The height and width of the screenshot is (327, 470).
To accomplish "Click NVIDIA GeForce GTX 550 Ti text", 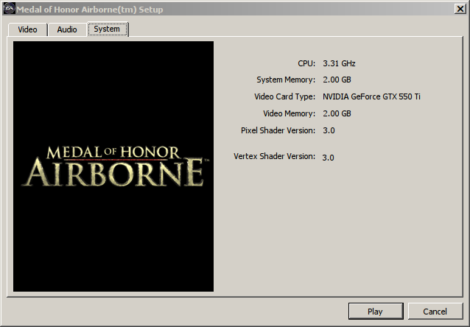I will click(x=371, y=96).
